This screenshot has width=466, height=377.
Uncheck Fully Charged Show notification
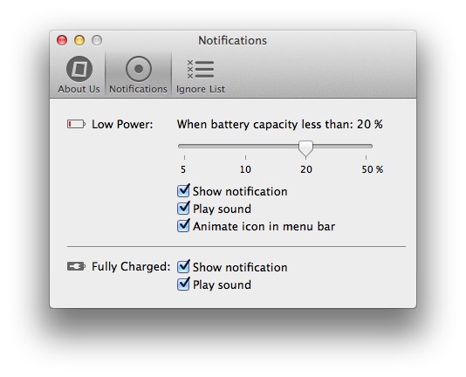(183, 266)
